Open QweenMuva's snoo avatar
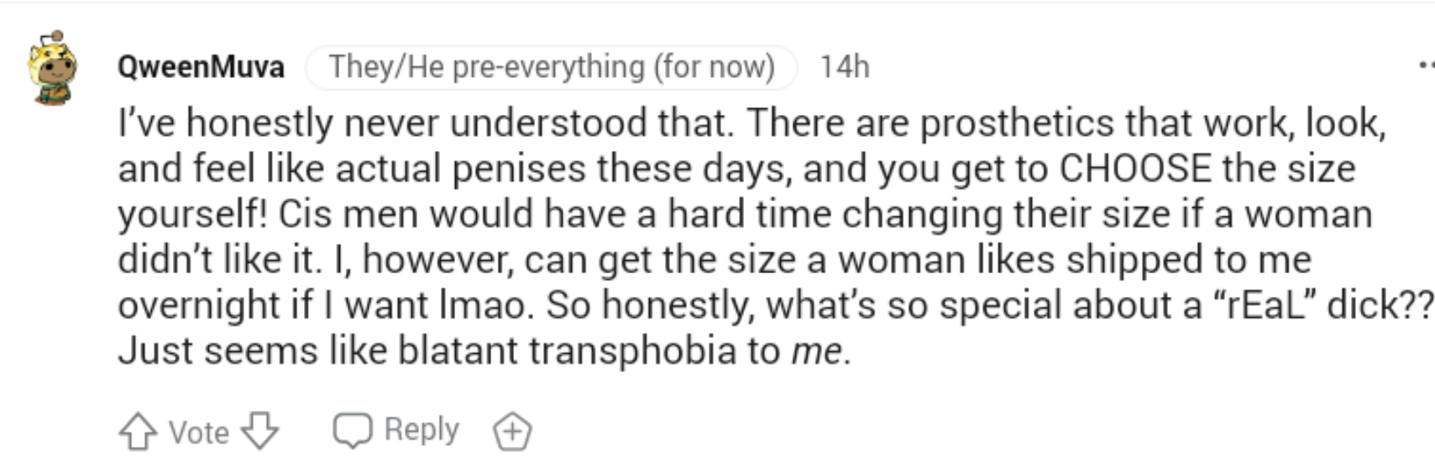The width and height of the screenshot is (1435, 467). [x=53, y=68]
